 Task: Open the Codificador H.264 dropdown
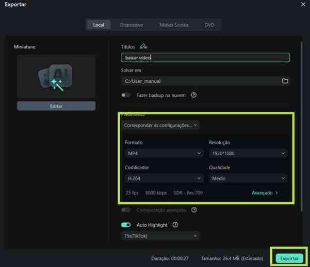point(164,179)
